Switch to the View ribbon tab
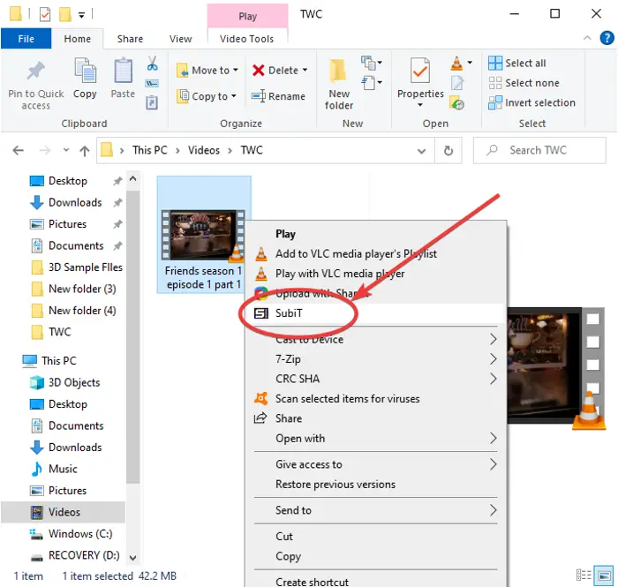Screen dimensions: 618x587 click(180, 39)
